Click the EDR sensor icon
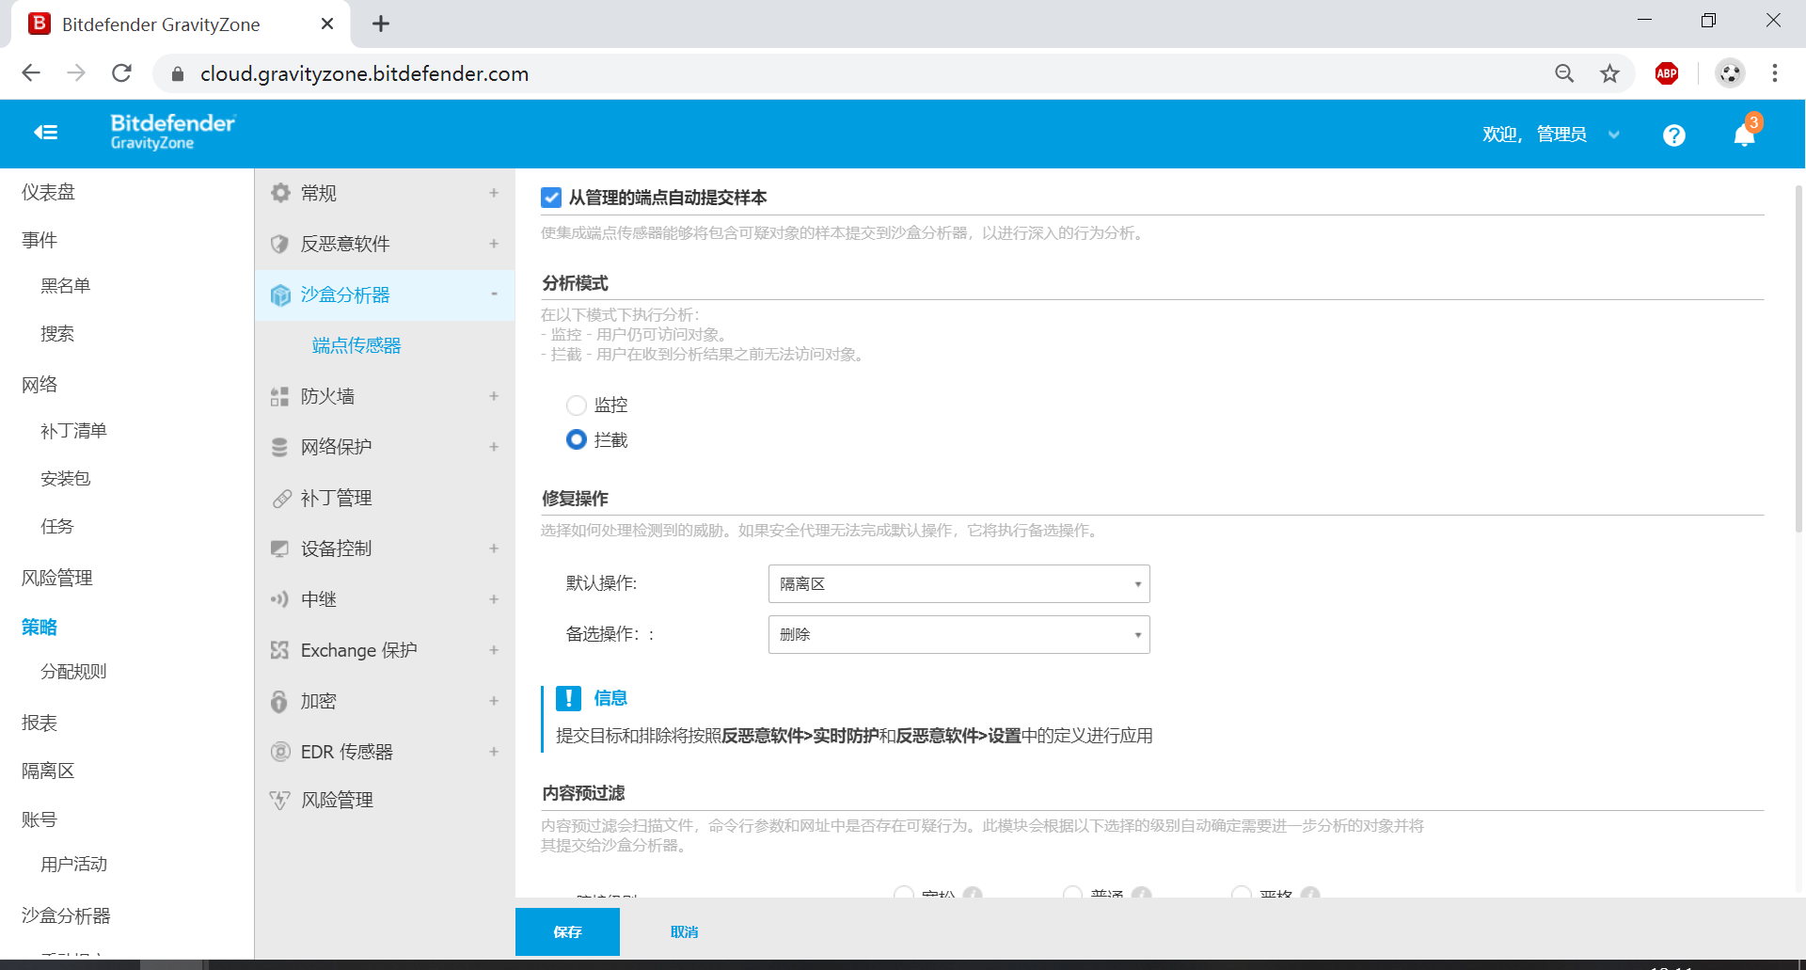Viewport: 1806px width, 970px height. (279, 752)
